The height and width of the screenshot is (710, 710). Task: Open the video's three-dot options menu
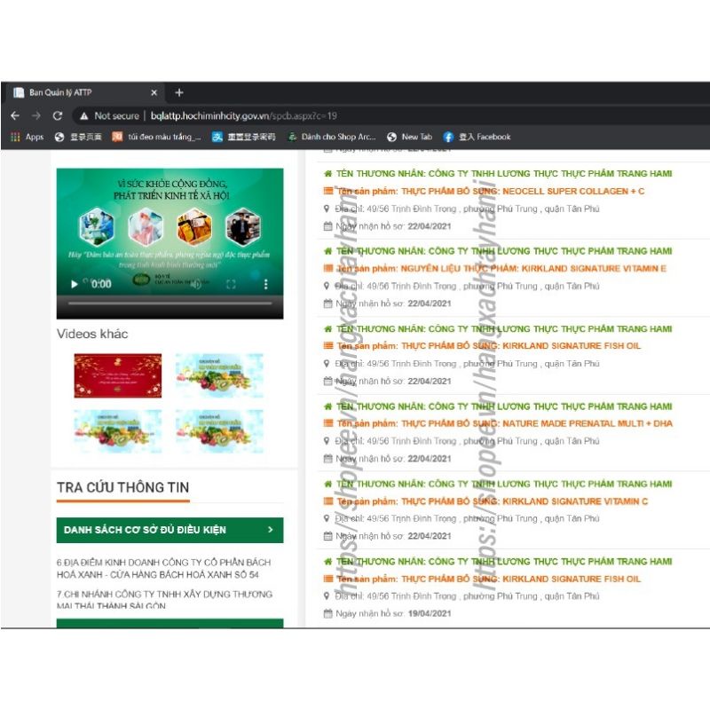coord(264,284)
